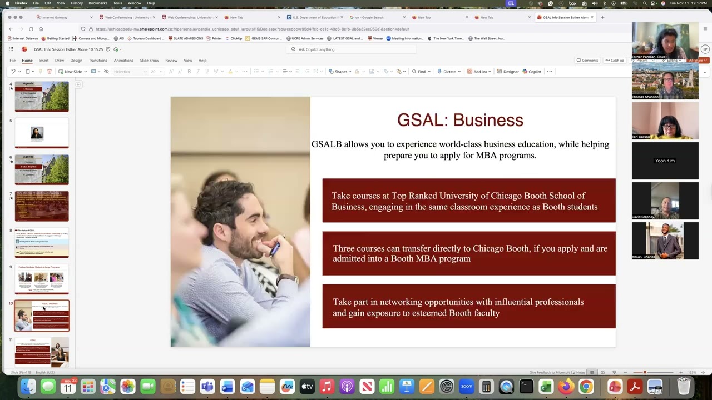Start slideshow from status bar icon

point(614,372)
